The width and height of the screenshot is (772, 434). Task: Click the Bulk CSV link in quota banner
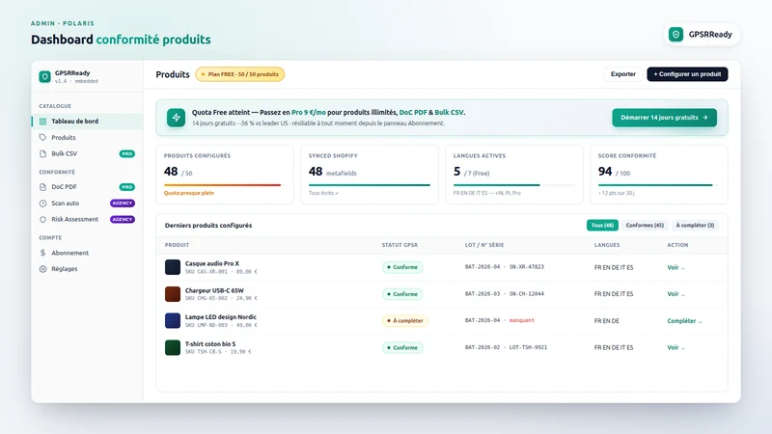[x=449, y=112]
